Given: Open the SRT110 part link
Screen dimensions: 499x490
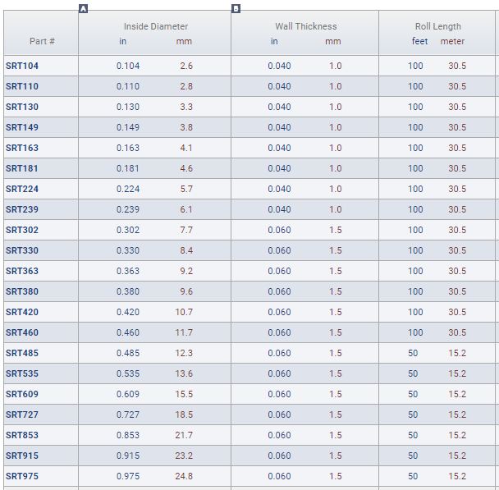Looking at the screenshot, I should pos(22,86).
